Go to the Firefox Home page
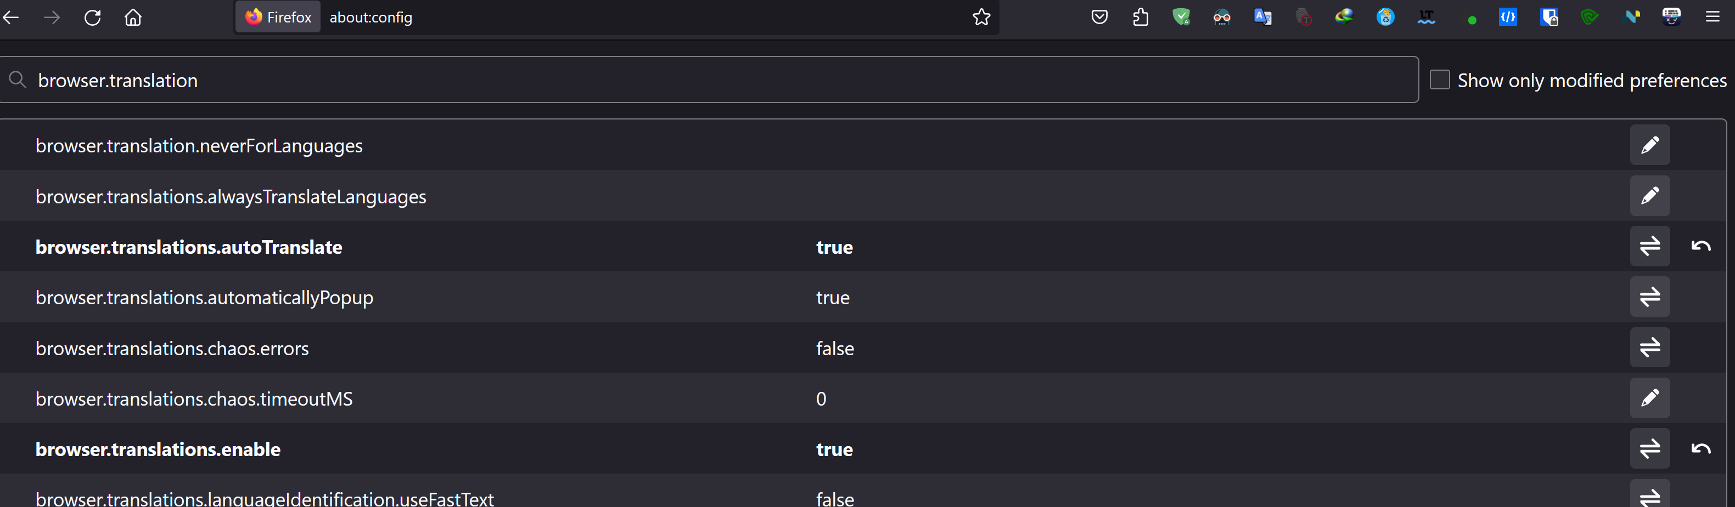 pyautogui.click(x=133, y=18)
